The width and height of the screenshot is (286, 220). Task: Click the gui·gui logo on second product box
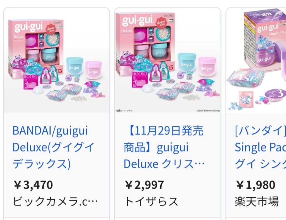137,20
